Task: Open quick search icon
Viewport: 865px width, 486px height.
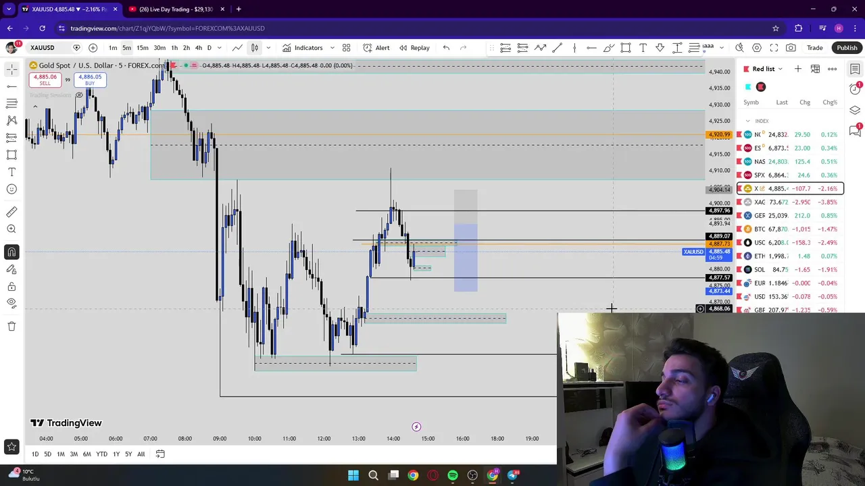Action: point(739,48)
